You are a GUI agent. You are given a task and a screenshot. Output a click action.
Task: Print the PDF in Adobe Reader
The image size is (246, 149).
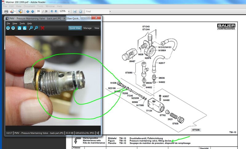click(x=6, y=11)
